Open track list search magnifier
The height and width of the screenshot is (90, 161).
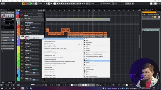point(44,10)
